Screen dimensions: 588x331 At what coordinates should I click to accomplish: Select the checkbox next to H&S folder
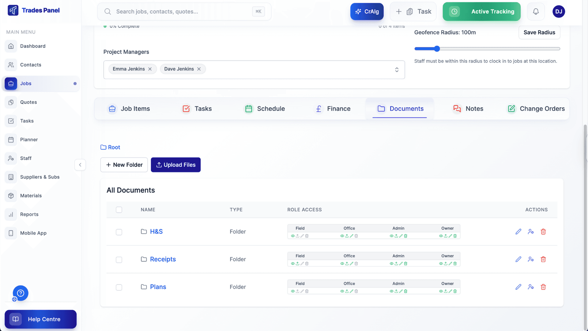(119, 232)
